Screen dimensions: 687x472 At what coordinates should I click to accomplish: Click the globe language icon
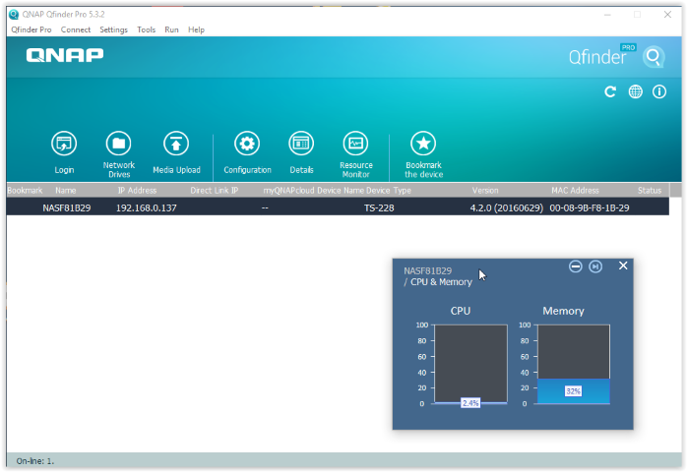tap(636, 91)
